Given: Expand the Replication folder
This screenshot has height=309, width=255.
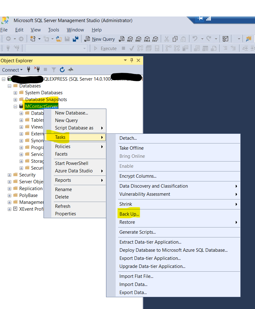Looking at the screenshot, I should click(x=9, y=189).
